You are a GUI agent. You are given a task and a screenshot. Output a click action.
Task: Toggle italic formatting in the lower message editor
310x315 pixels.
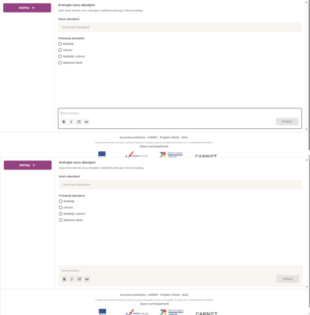(x=72, y=279)
